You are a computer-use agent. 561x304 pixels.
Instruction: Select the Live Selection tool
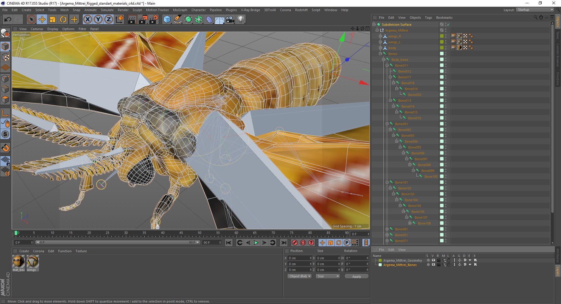click(x=31, y=20)
